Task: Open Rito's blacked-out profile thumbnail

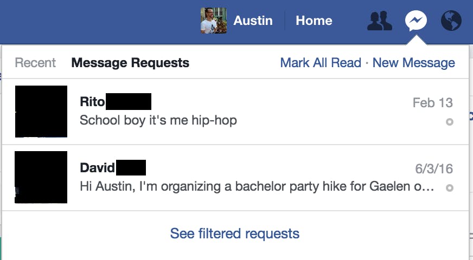Action: (x=41, y=111)
